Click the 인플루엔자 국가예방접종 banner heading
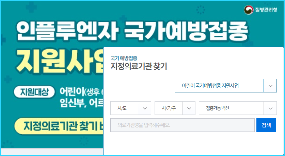 (132, 32)
